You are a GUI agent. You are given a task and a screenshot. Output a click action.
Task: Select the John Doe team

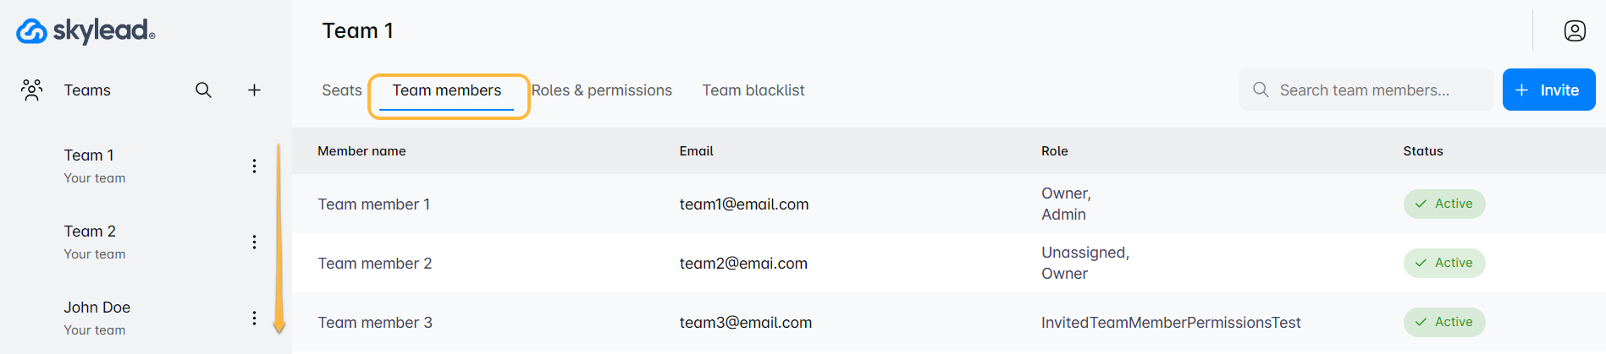97,308
